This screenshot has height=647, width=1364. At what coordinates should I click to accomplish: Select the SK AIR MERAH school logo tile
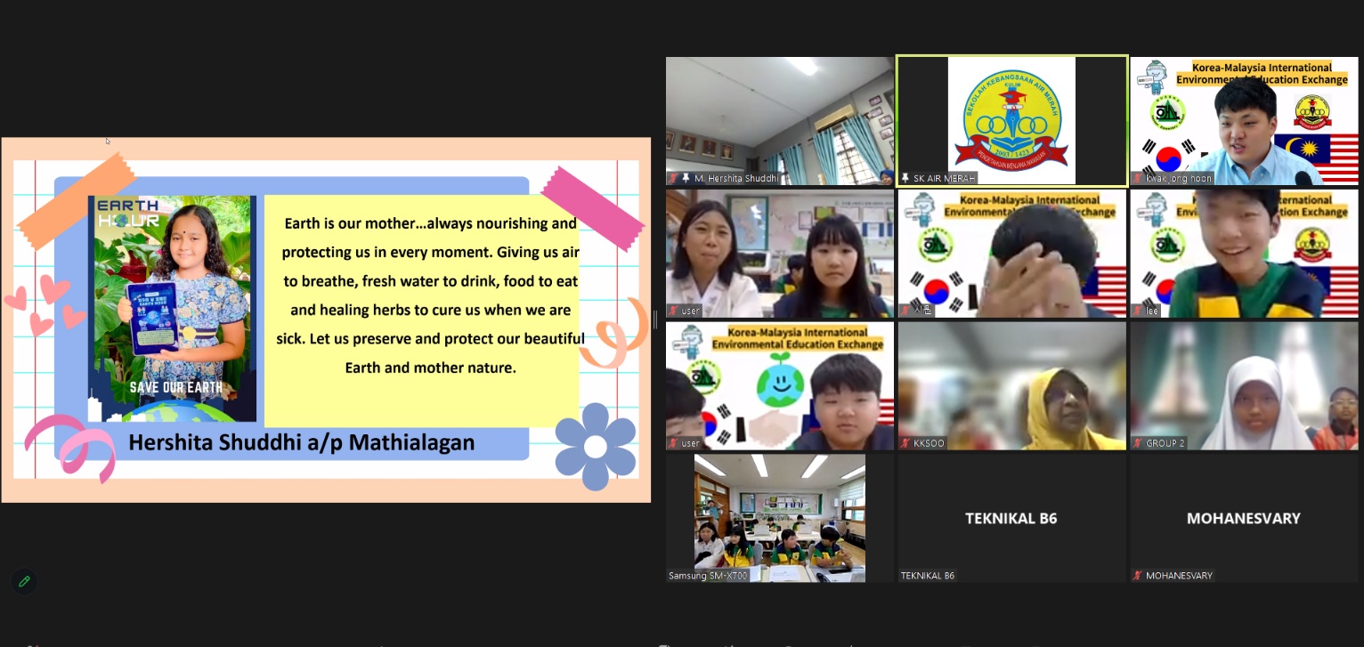point(1012,121)
